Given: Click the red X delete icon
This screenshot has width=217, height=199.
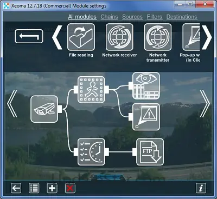Looking at the screenshot, I should [70, 188].
